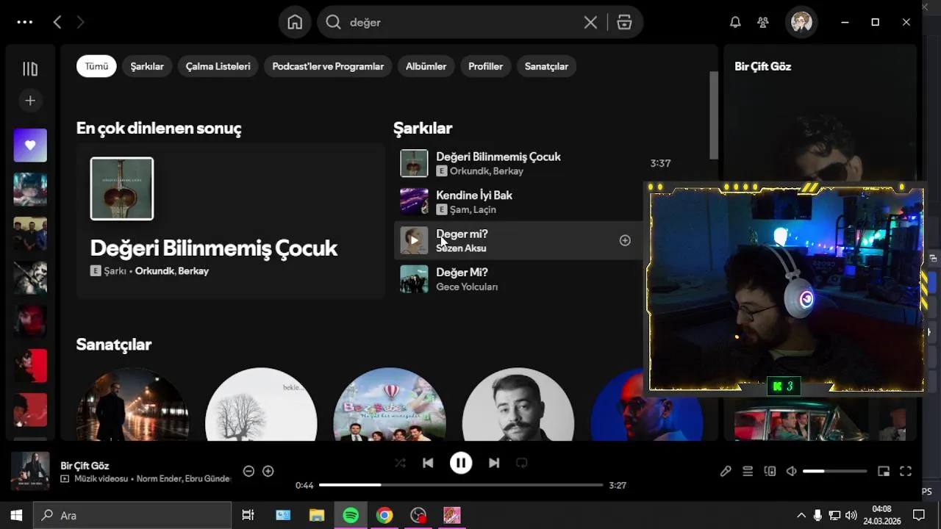Open top result Değeri Bilinmemiş Çocuk card
The image size is (941, 529).
[x=231, y=221]
